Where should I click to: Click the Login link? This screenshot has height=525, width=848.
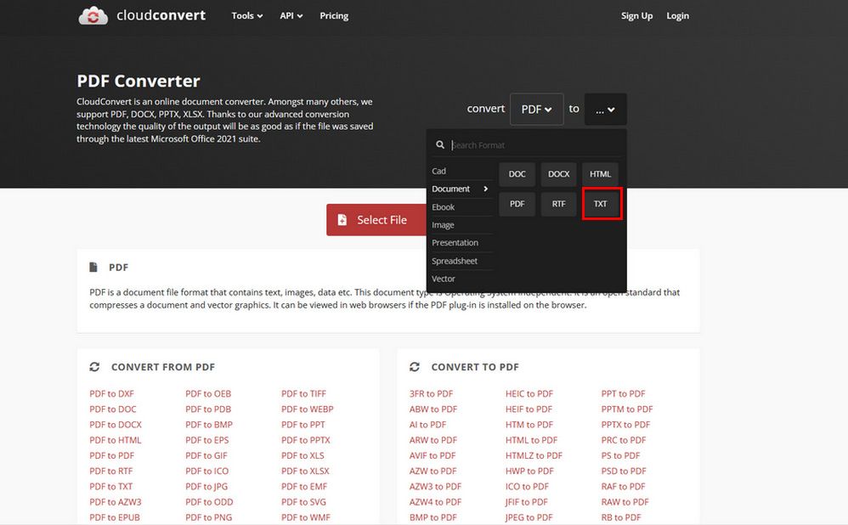tap(678, 15)
